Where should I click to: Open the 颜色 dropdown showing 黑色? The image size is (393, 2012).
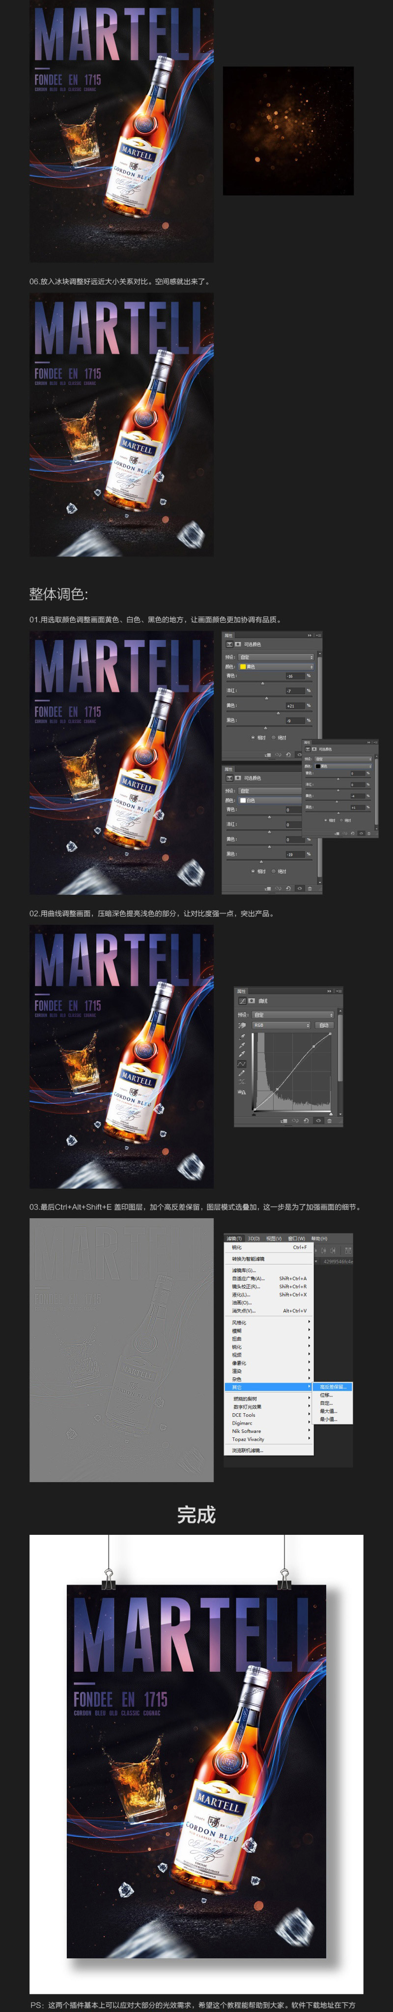[x=343, y=766]
